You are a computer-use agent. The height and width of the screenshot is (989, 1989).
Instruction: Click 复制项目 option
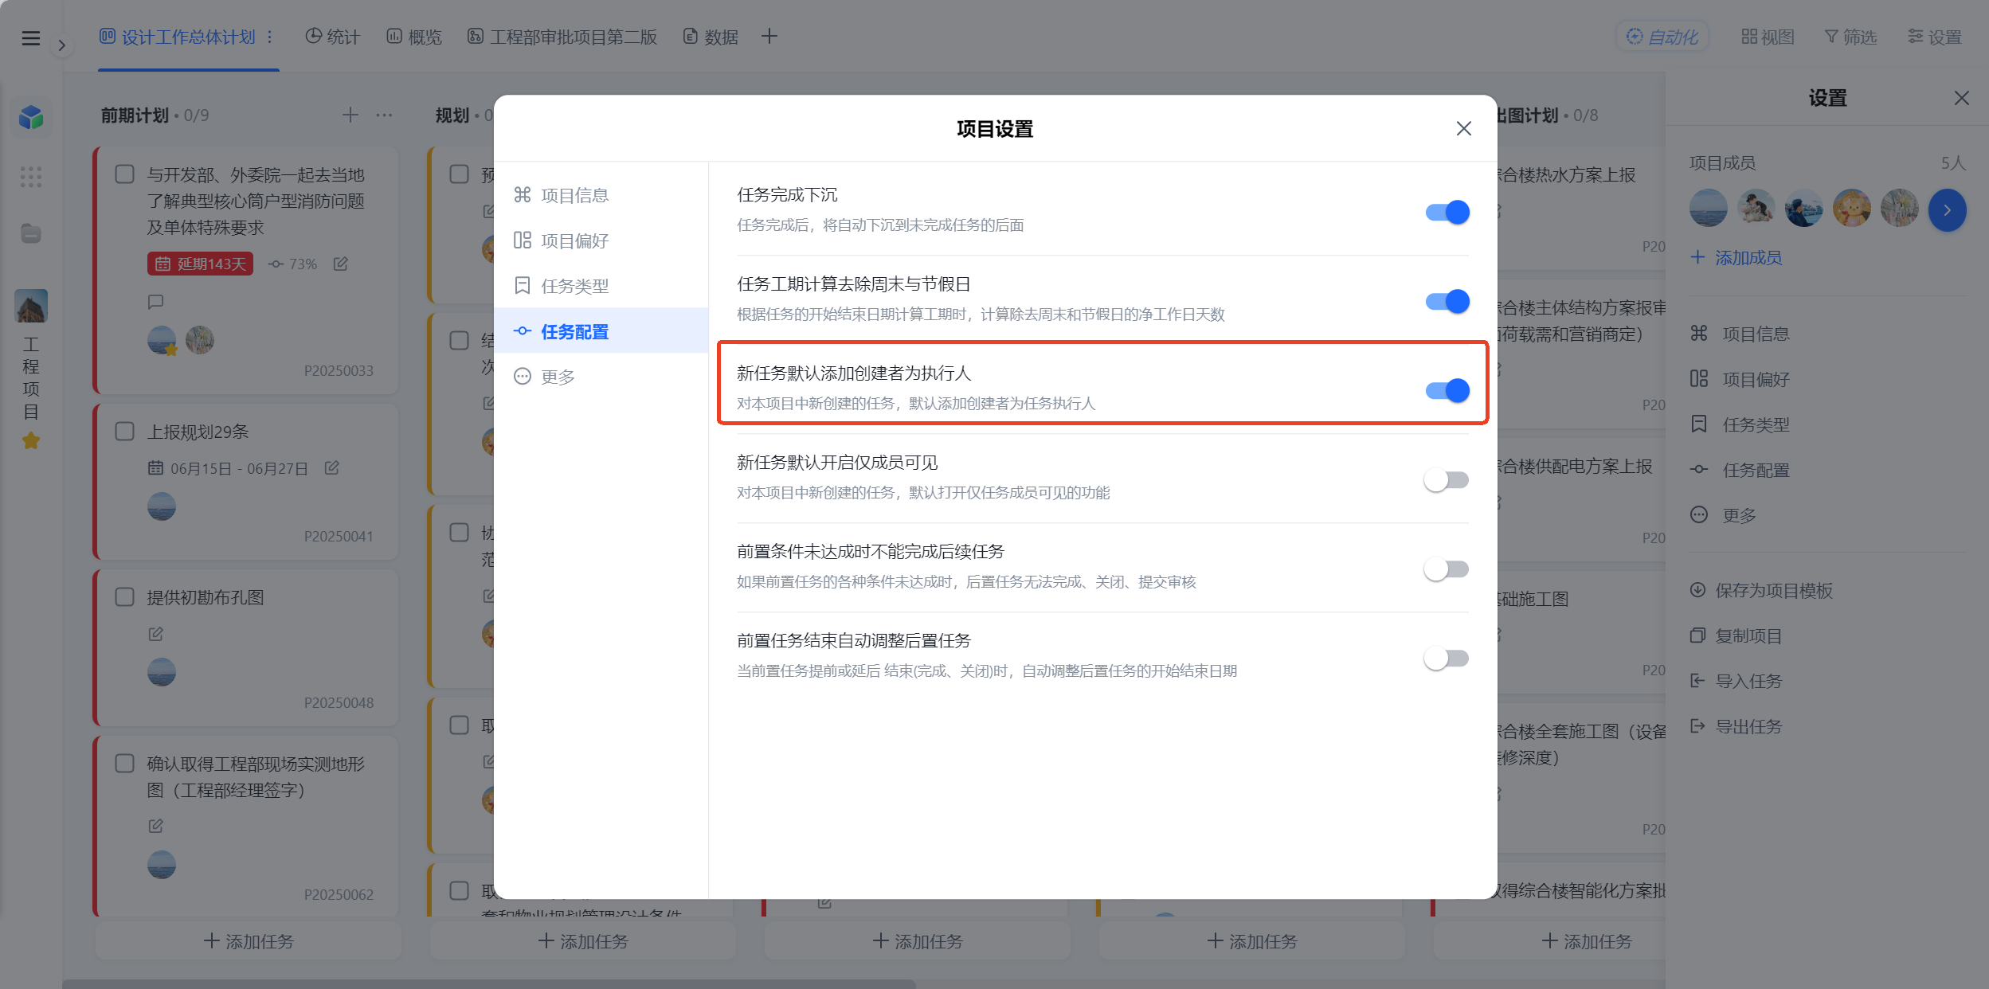click(x=1736, y=635)
